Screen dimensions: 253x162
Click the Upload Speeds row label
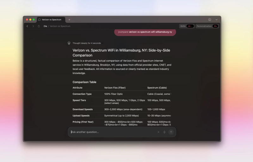point(81,116)
